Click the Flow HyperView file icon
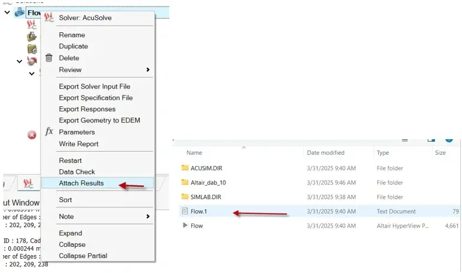The image size is (462, 273). [x=185, y=225]
